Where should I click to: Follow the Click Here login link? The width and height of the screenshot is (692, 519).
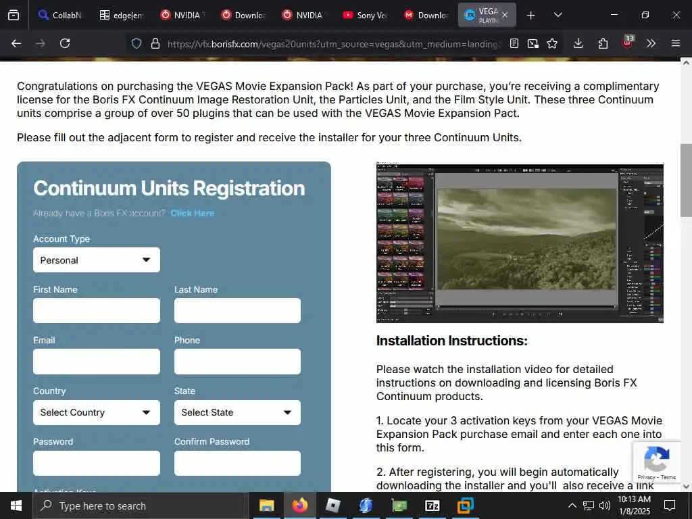click(x=193, y=213)
